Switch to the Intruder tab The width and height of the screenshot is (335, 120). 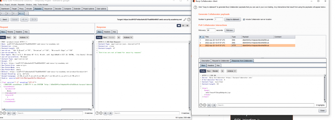(29, 9)
